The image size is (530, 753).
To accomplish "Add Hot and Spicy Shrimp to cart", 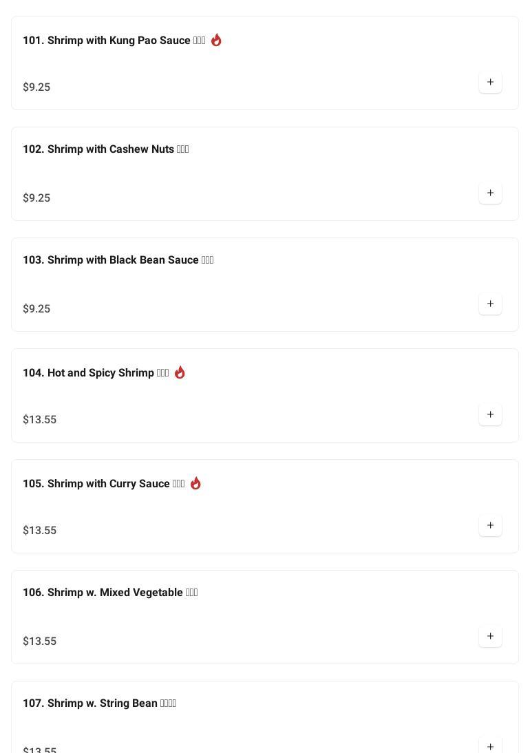I will tap(490, 415).
